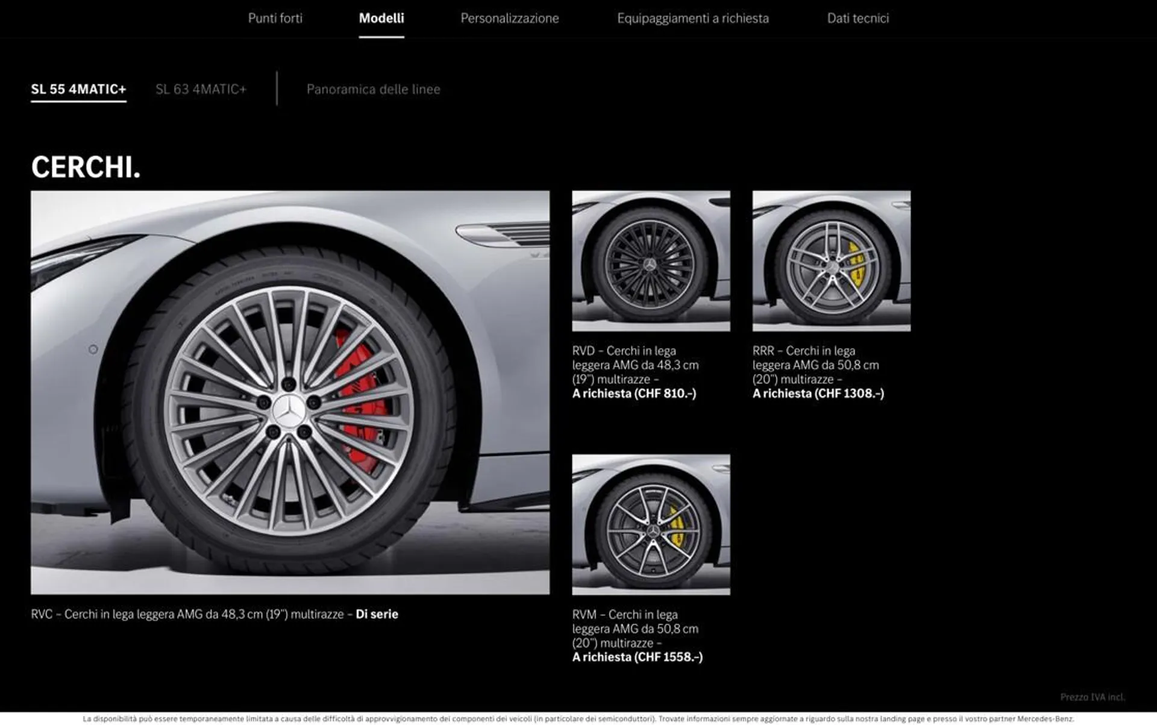Click the price text CHF 1308.-
The height and width of the screenshot is (725, 1157).
(x=848, y=394)
